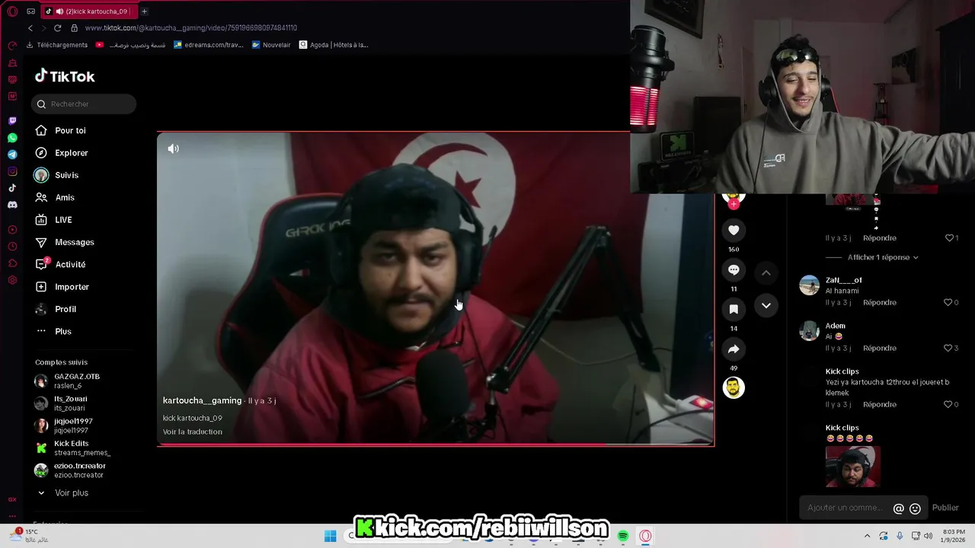
Task: Open emoji picker in comment box
Action: (x=916, y=508)
